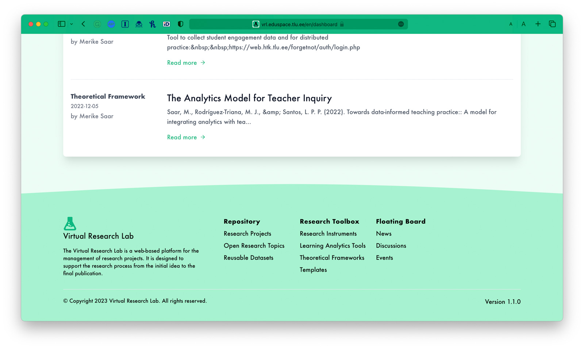
Task: Click the lock icon in the address bar
Action: pyautogui.click(x=342, y=24)
